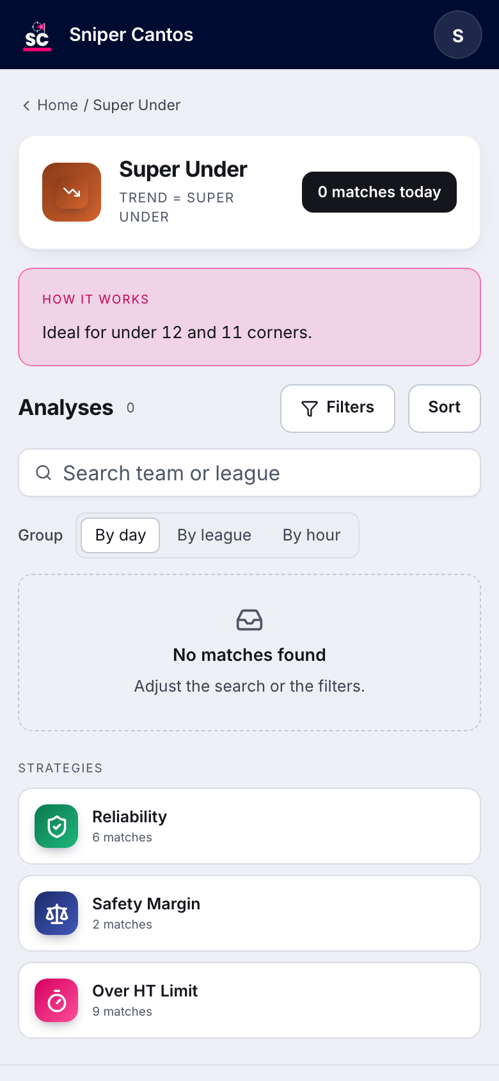Focus the "Search team or league" field
499x1081 pixels.
point(249,473)
